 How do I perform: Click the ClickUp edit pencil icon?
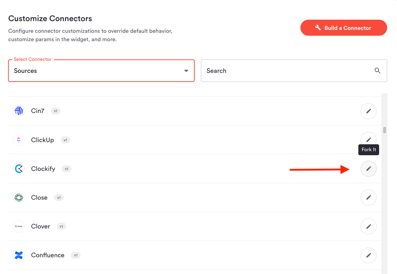[x=369, y=140]
